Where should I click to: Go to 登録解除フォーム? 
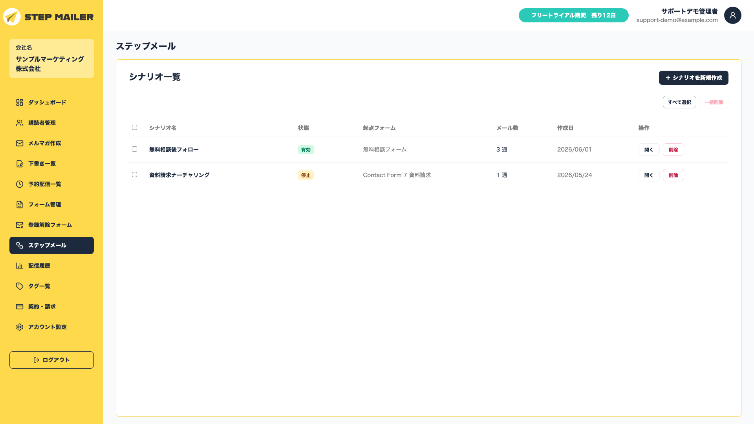coord(51,225)
